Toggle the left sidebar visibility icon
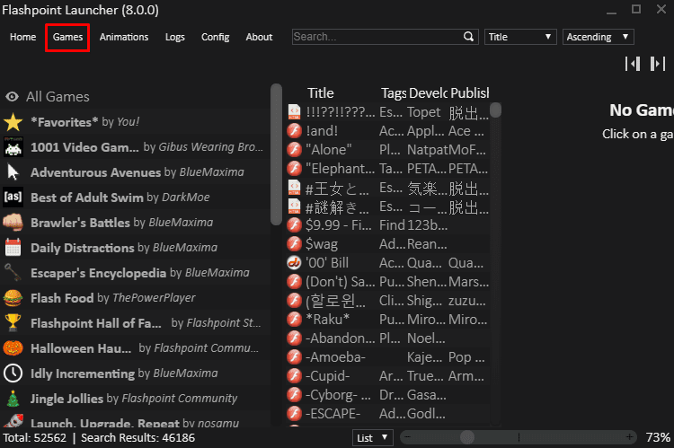Screen dimensions: 674x448 633,64
